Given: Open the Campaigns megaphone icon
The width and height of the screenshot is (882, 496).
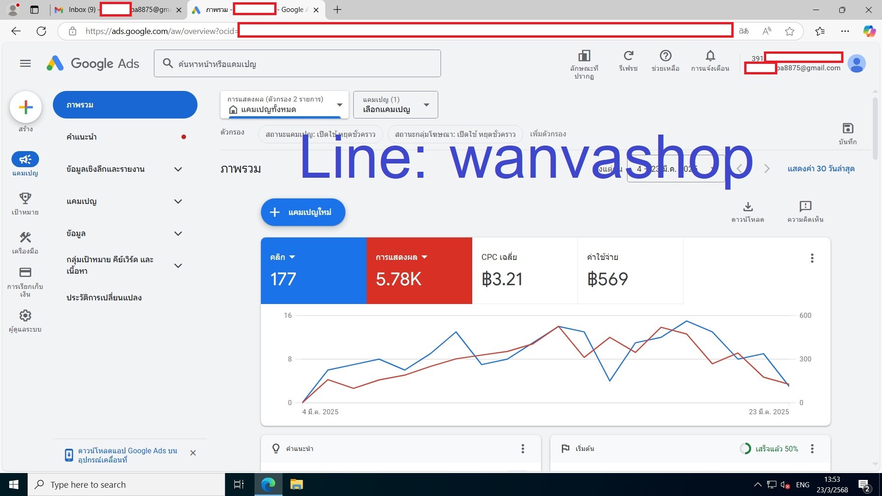Looking at the screenshot, I should tap(25, 159).
